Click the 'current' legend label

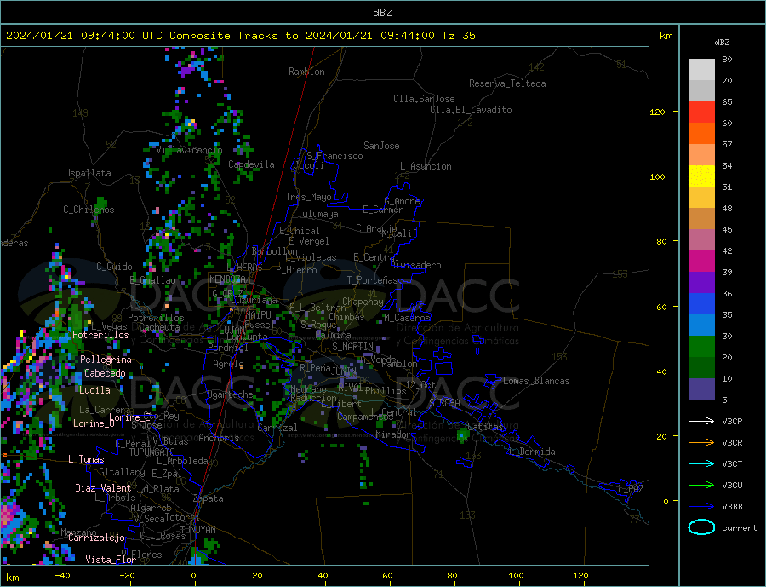click(x=740, y=528)
